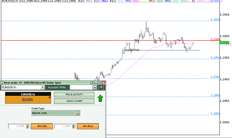Click the 1.2947 pivot level label
This screenshot has height=138, width=232.
click(215, 57)
